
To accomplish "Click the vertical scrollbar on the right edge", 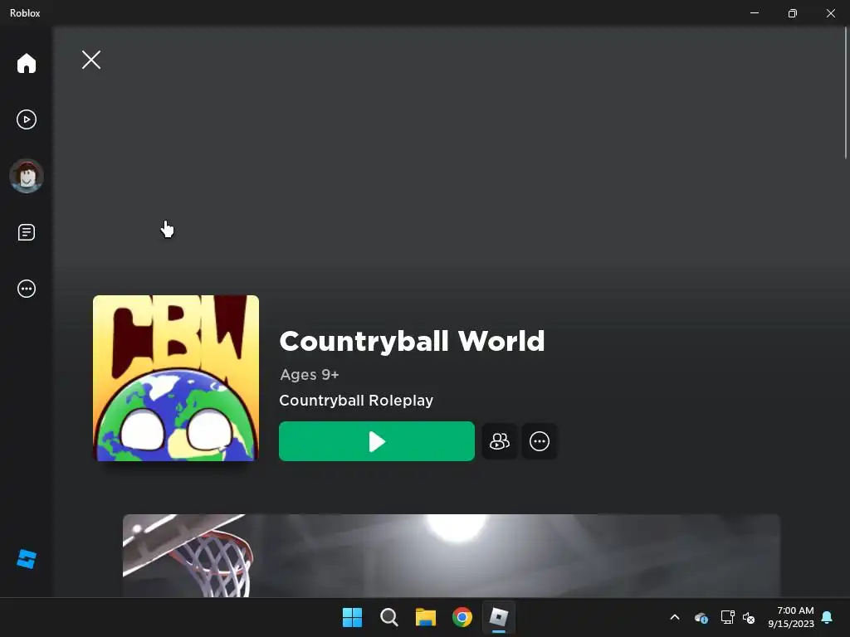I will click(x=846, y=93).
